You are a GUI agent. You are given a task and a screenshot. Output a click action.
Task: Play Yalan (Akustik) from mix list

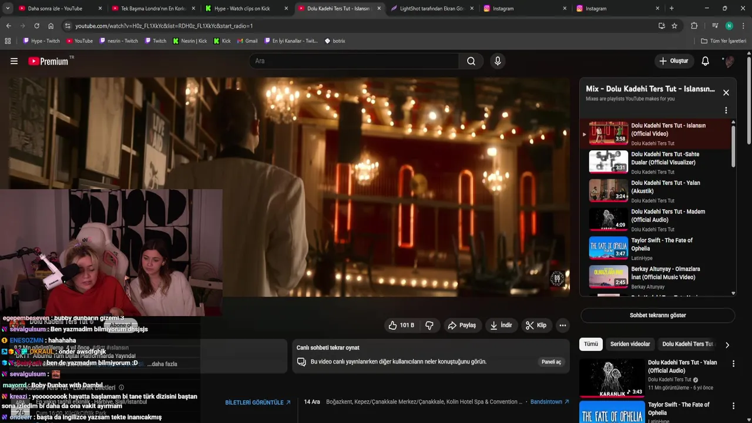657,191
